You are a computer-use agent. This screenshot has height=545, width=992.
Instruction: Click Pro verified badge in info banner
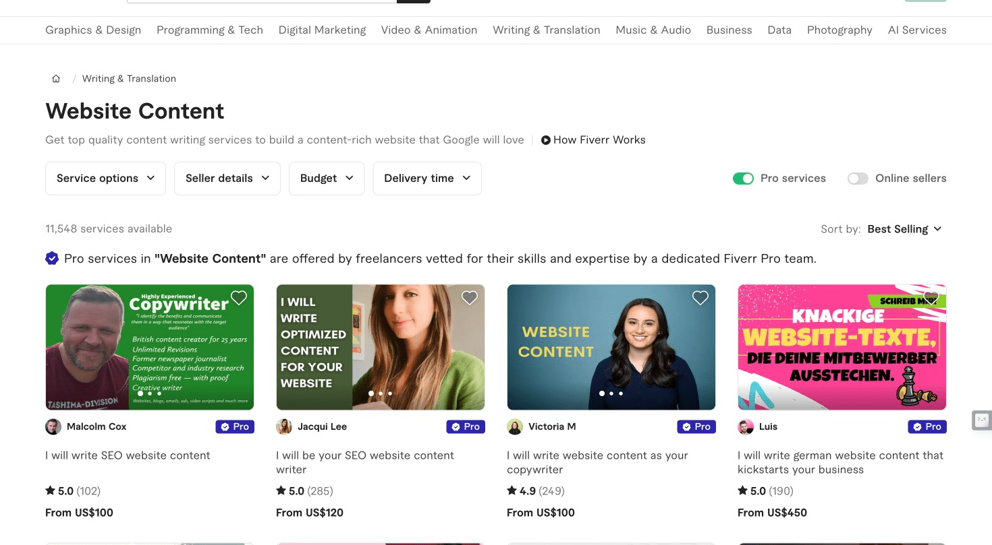[x=52, y=259]
